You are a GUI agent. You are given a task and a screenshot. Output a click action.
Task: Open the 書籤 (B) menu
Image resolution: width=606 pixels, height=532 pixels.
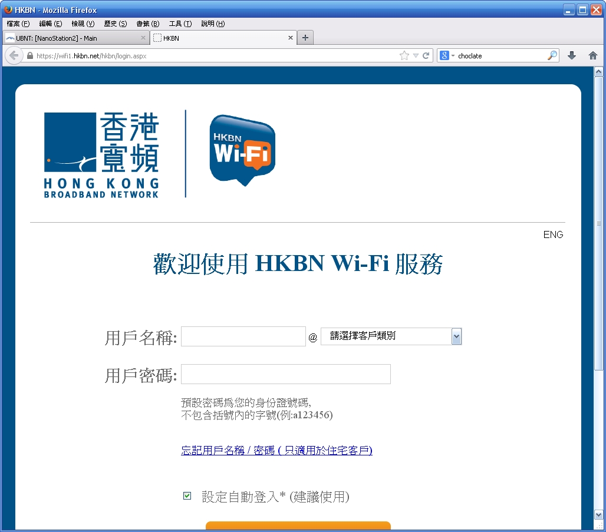(148, 24)
